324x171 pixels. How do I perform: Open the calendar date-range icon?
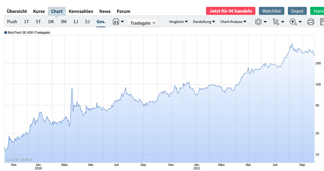tap(116, 21)
